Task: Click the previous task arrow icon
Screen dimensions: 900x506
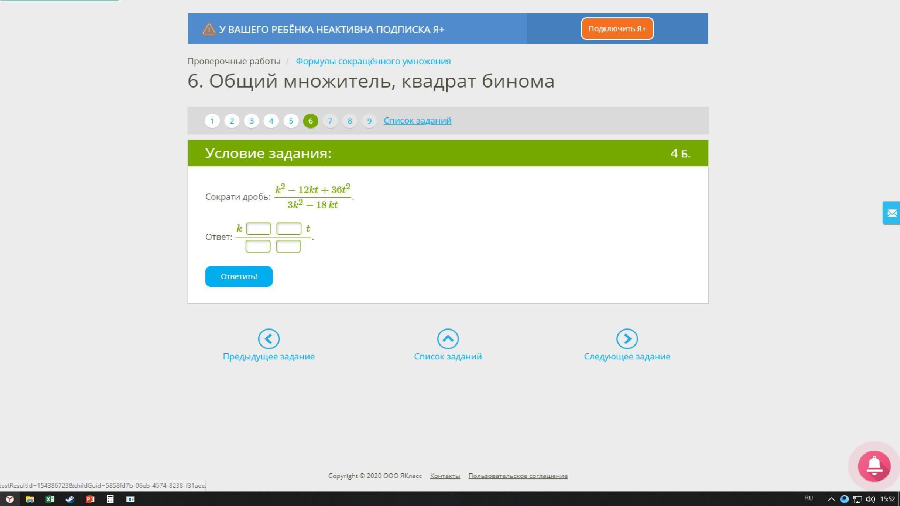Action: pyautogui.click(x=269, y=339)
